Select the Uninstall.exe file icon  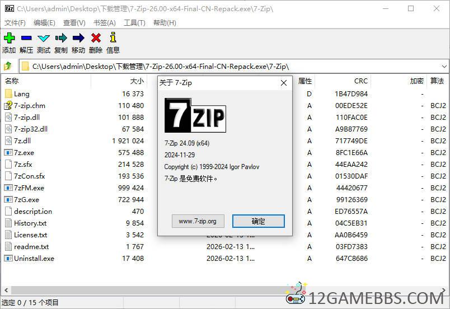[x=8, y=258]
